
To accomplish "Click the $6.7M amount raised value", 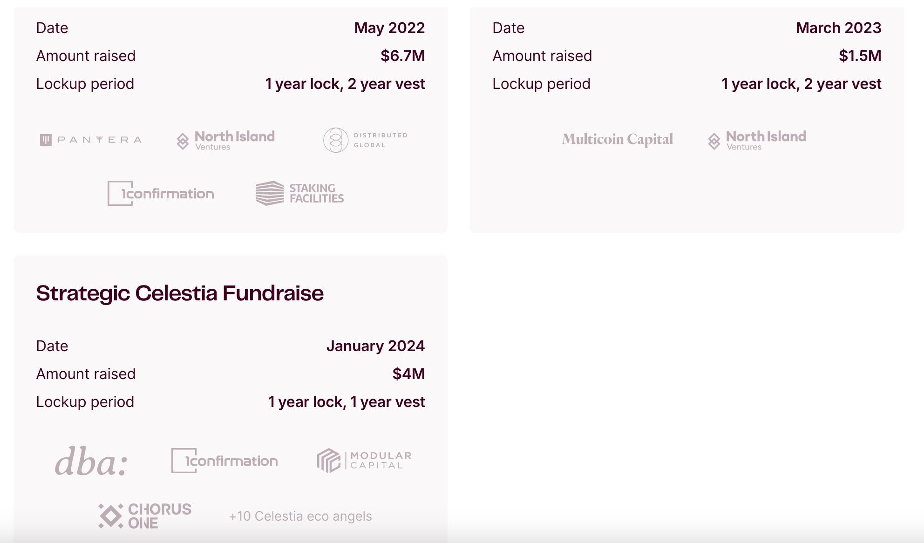I will pos(402,56).
